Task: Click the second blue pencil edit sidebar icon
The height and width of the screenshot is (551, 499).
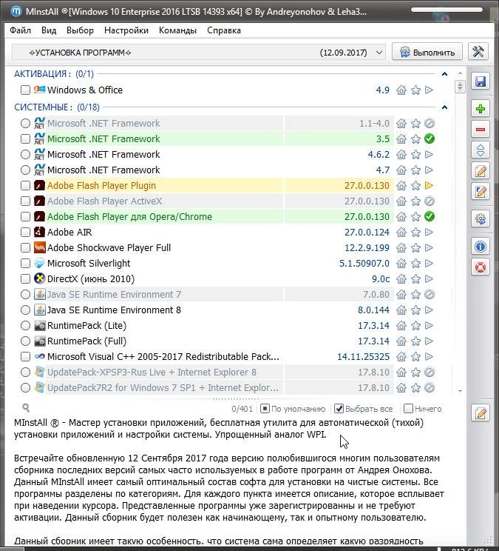Action: 480,192
